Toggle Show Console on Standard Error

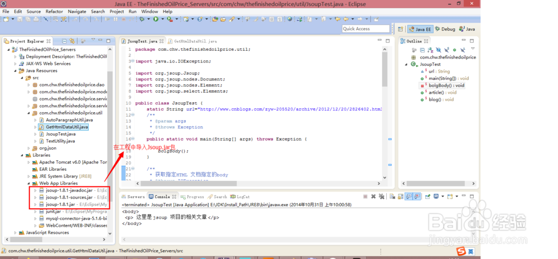[x=417, y=196]
